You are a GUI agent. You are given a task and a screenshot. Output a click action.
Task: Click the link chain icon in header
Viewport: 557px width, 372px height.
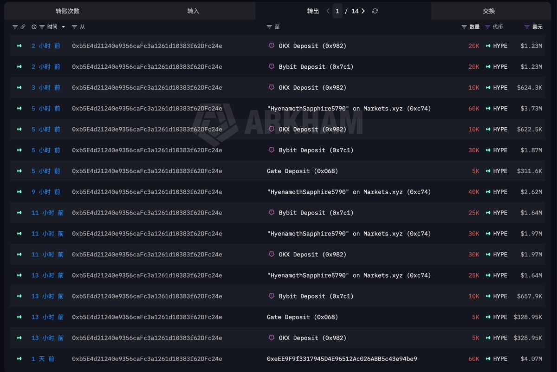[23, 27]
